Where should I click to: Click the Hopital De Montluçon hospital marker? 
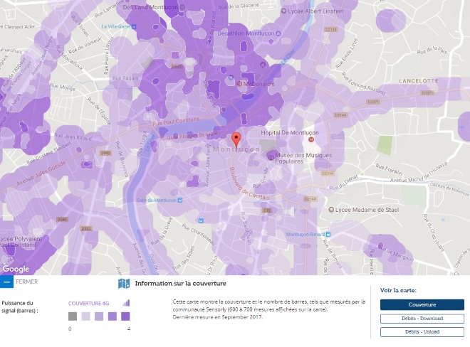click(x=311, y=139)
